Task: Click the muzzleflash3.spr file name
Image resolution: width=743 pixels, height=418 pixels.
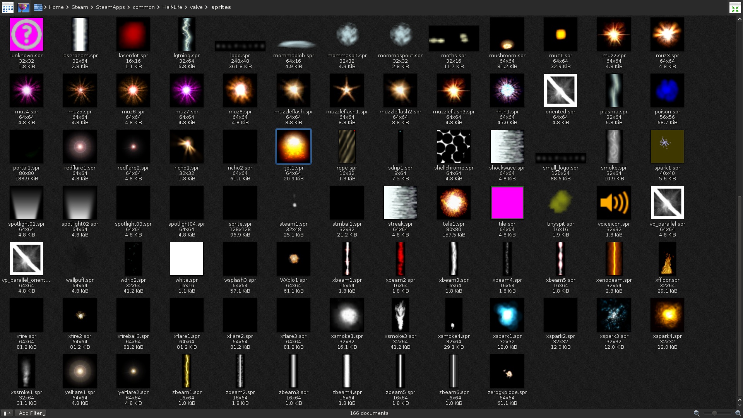Action: [454, 112]
